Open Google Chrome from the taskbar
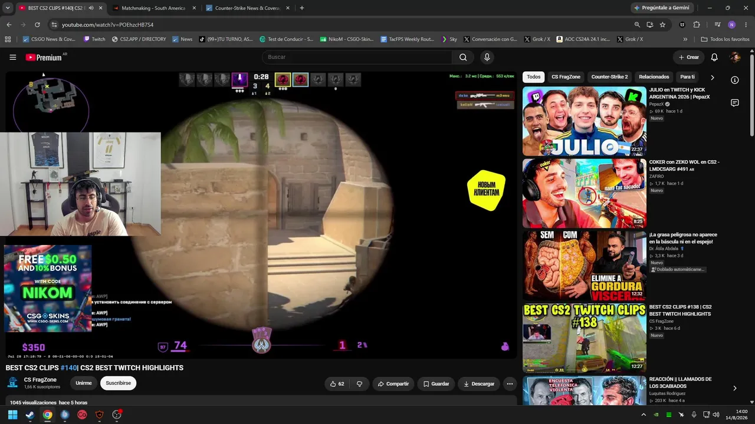Viewport: 755px width, 424px height. pyautogui.click(x=47, y=415)
